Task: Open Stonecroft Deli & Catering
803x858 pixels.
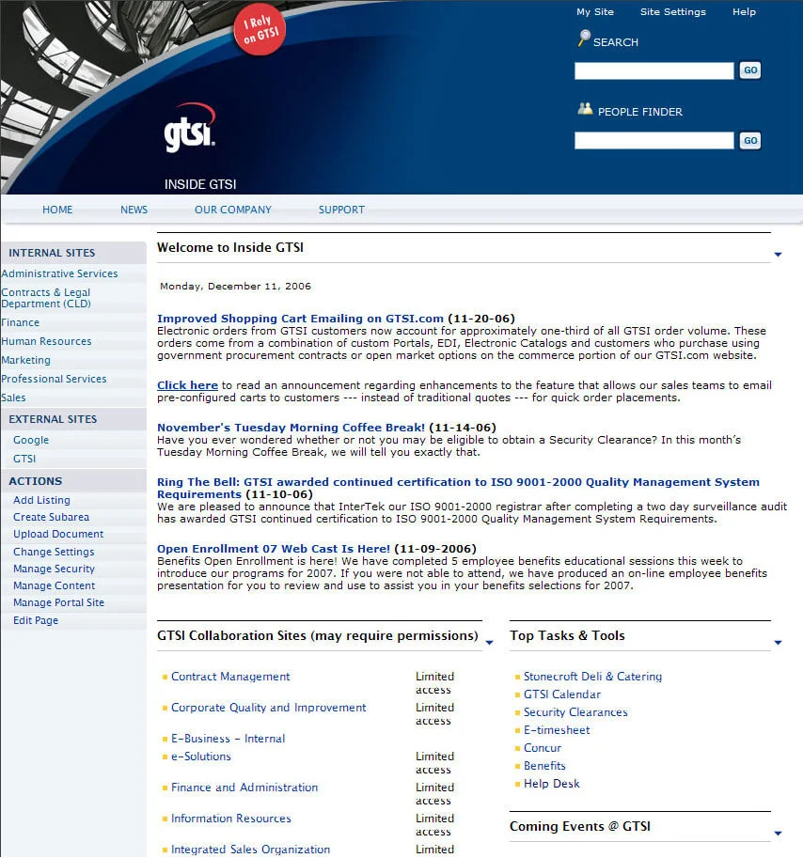Action: [592, 677]
